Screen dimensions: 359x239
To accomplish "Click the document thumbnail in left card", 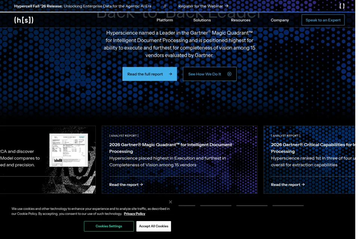I will pos(69,150).
